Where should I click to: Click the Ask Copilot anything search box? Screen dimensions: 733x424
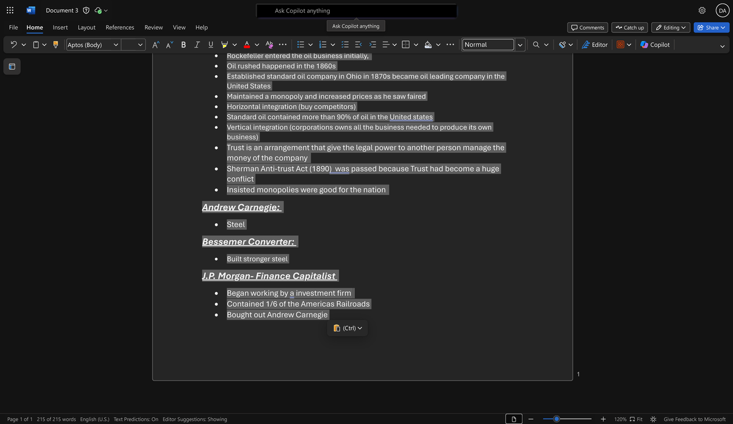point(356,11)
